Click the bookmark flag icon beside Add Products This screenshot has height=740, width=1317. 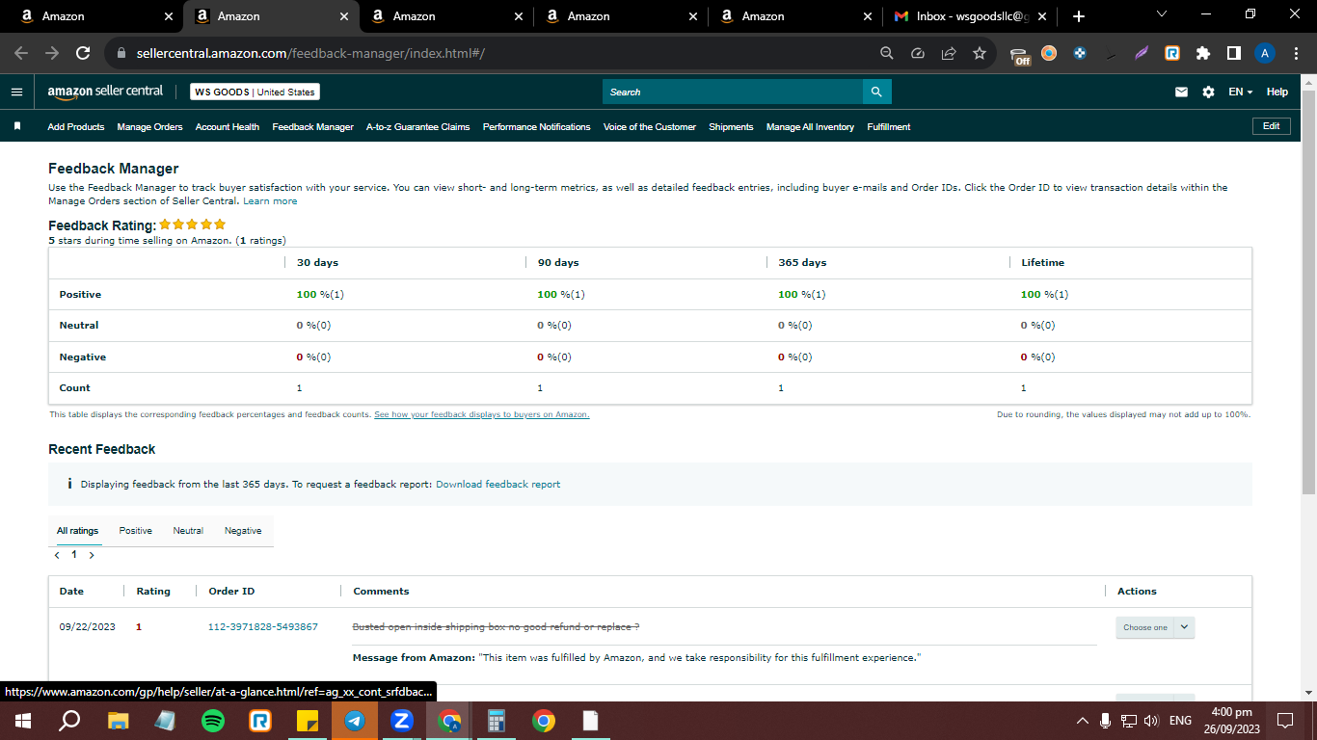point(17,126)
